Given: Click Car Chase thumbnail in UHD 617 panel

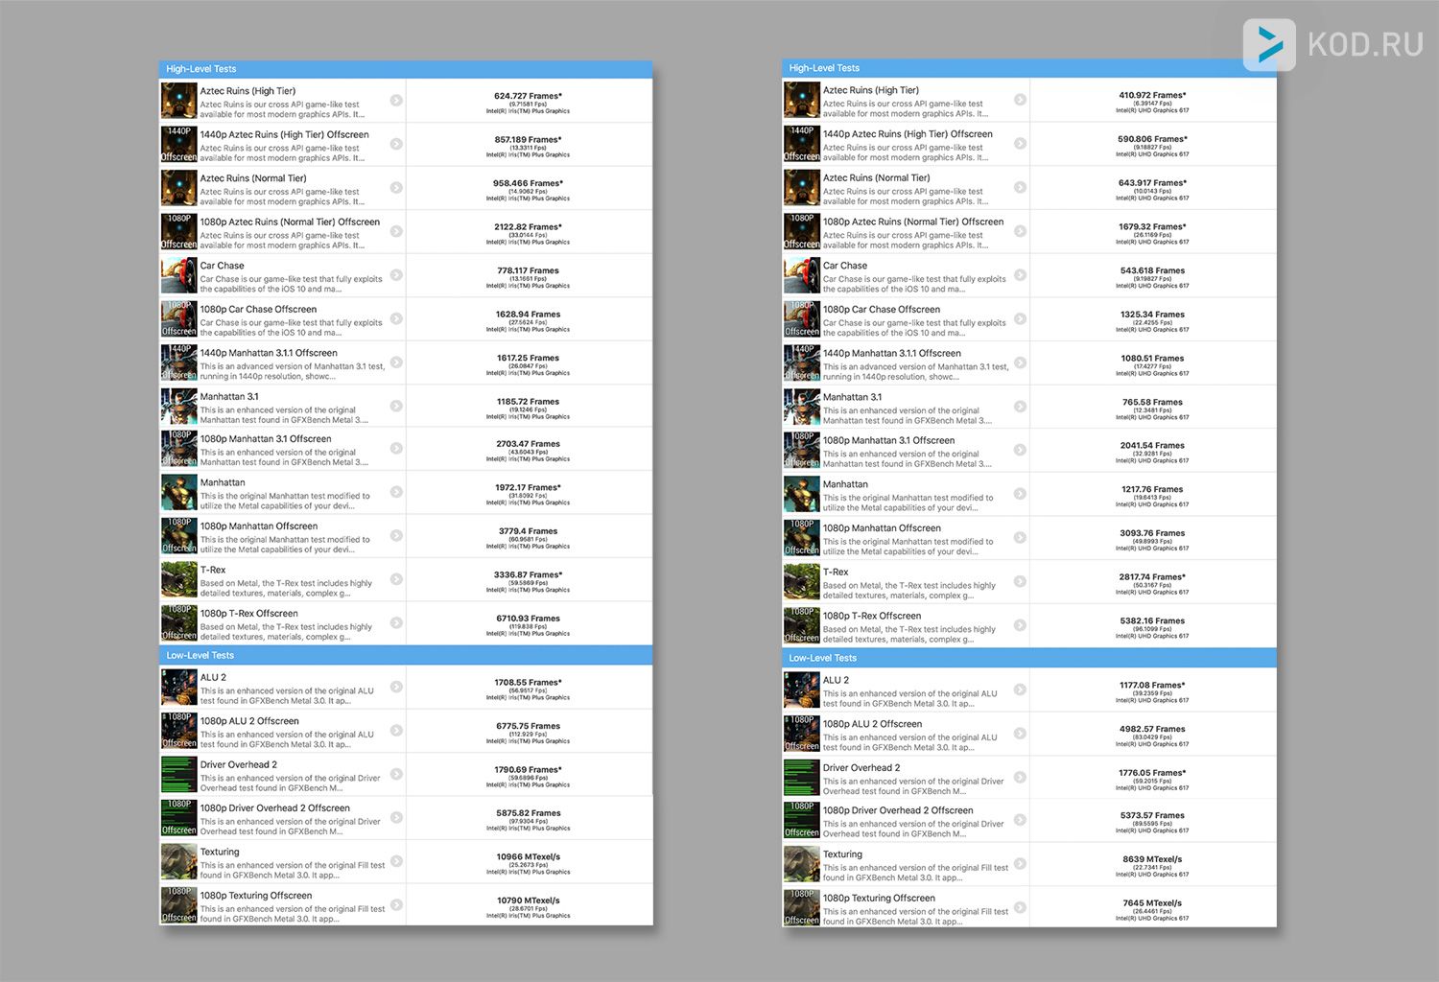Looking at the screenshot, I should pyautogui.click(x=802, y=275).
